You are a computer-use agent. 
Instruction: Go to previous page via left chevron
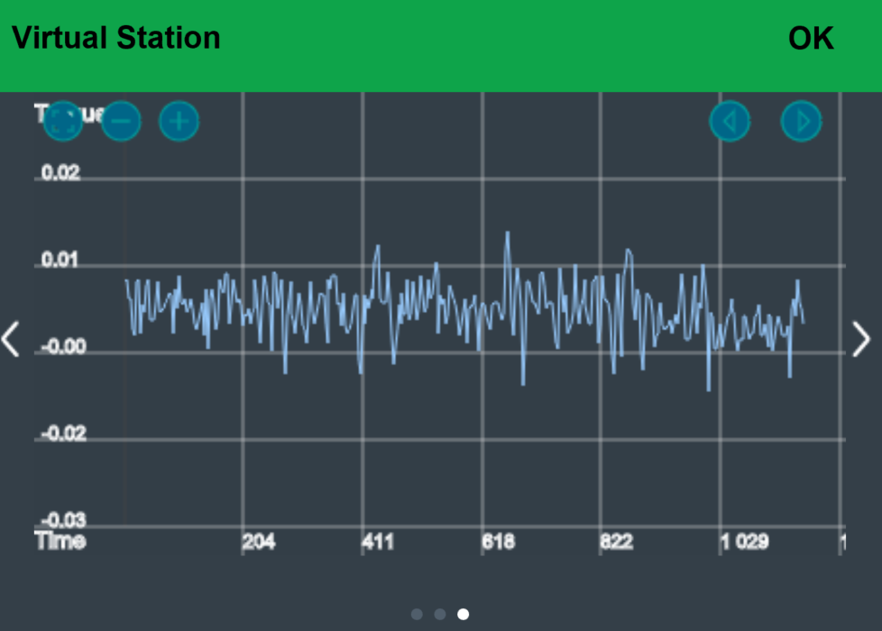[11, 339]
